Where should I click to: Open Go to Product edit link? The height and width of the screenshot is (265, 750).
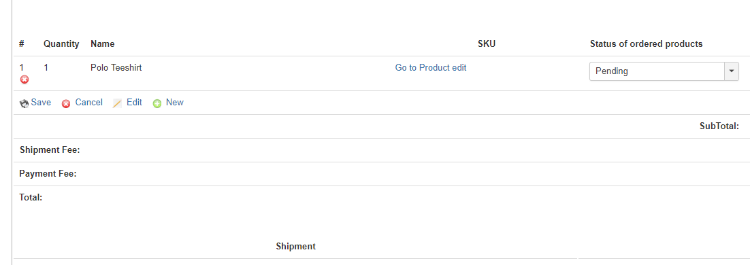point(431,68)
